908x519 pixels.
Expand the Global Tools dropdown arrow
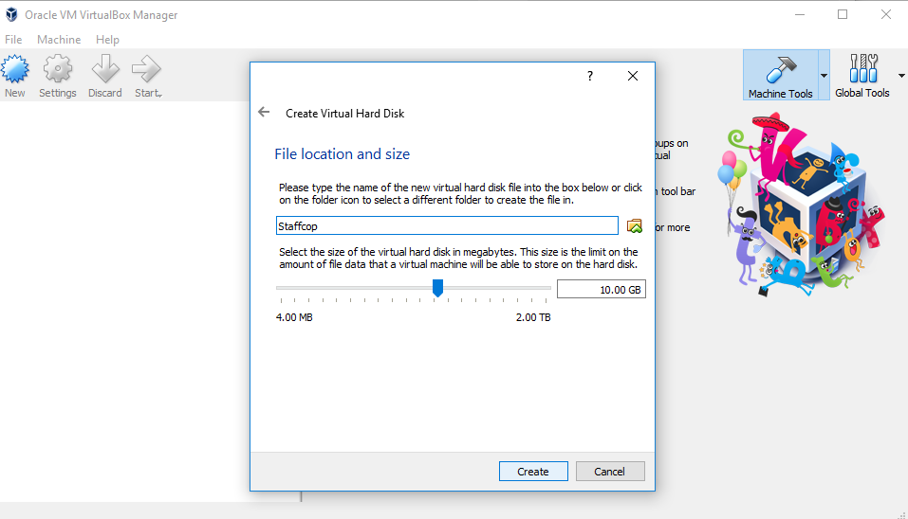(x=901, y=76)
